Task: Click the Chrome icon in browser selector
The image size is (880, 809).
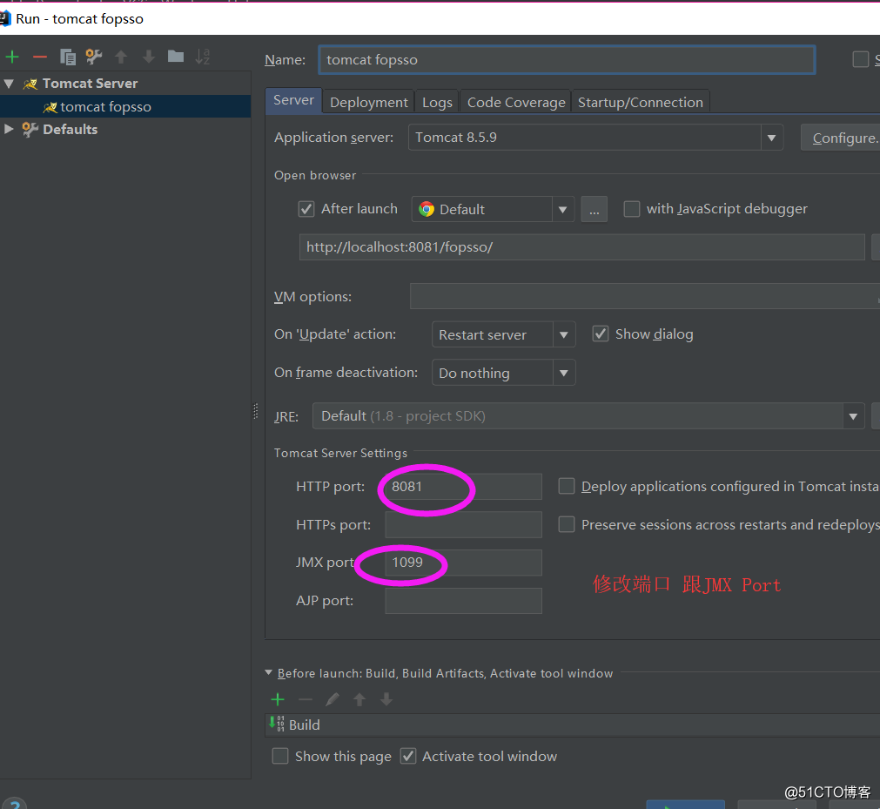Action: [x=427, y=209]
